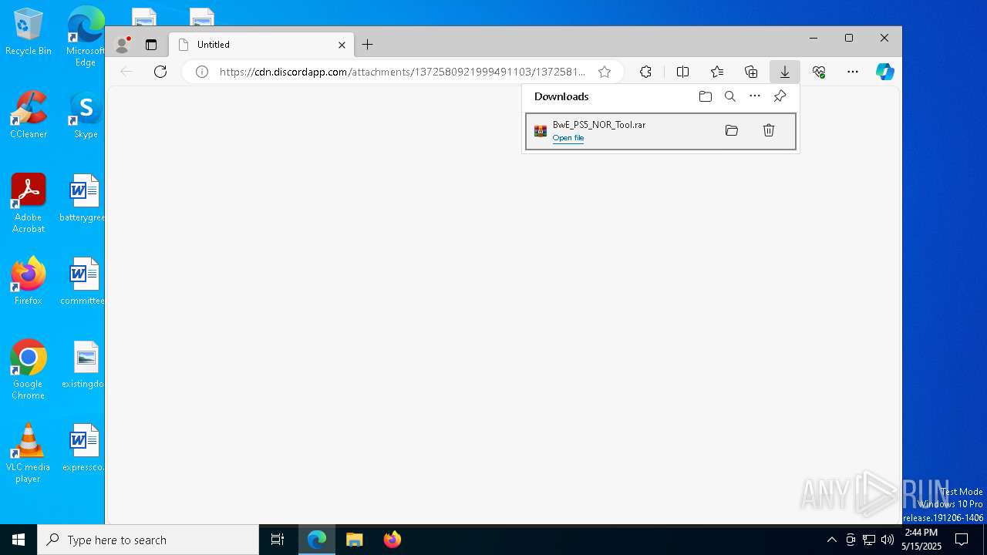
Task: Delete BwE_PS5_NOR_Tool.rar download trash icon
Action: (x=769, y=130)
